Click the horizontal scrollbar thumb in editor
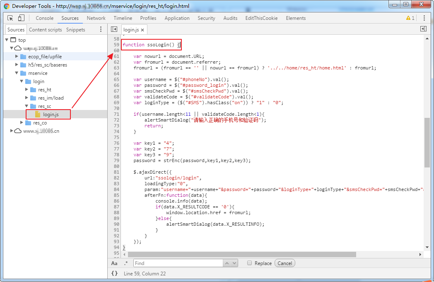 242,254
